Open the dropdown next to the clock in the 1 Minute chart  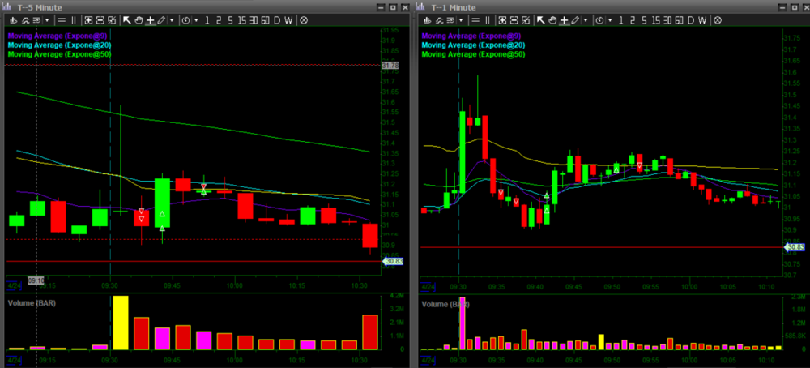(x=610, y=19)
